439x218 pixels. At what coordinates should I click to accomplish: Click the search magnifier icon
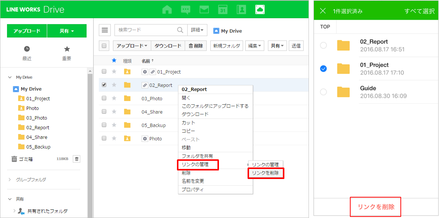click(180, 30)
